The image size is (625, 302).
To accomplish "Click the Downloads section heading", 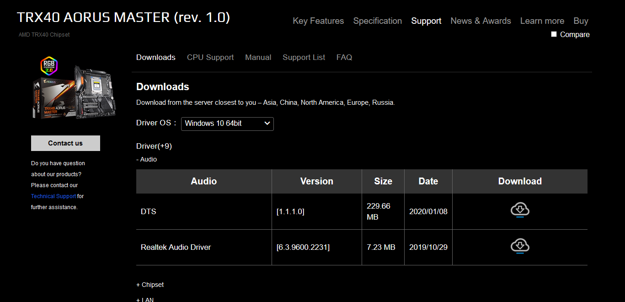I will (x=163, y=86).
